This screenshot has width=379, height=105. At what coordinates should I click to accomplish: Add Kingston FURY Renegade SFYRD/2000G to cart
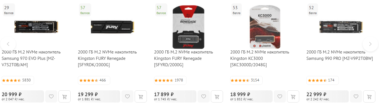pos(217,96)
